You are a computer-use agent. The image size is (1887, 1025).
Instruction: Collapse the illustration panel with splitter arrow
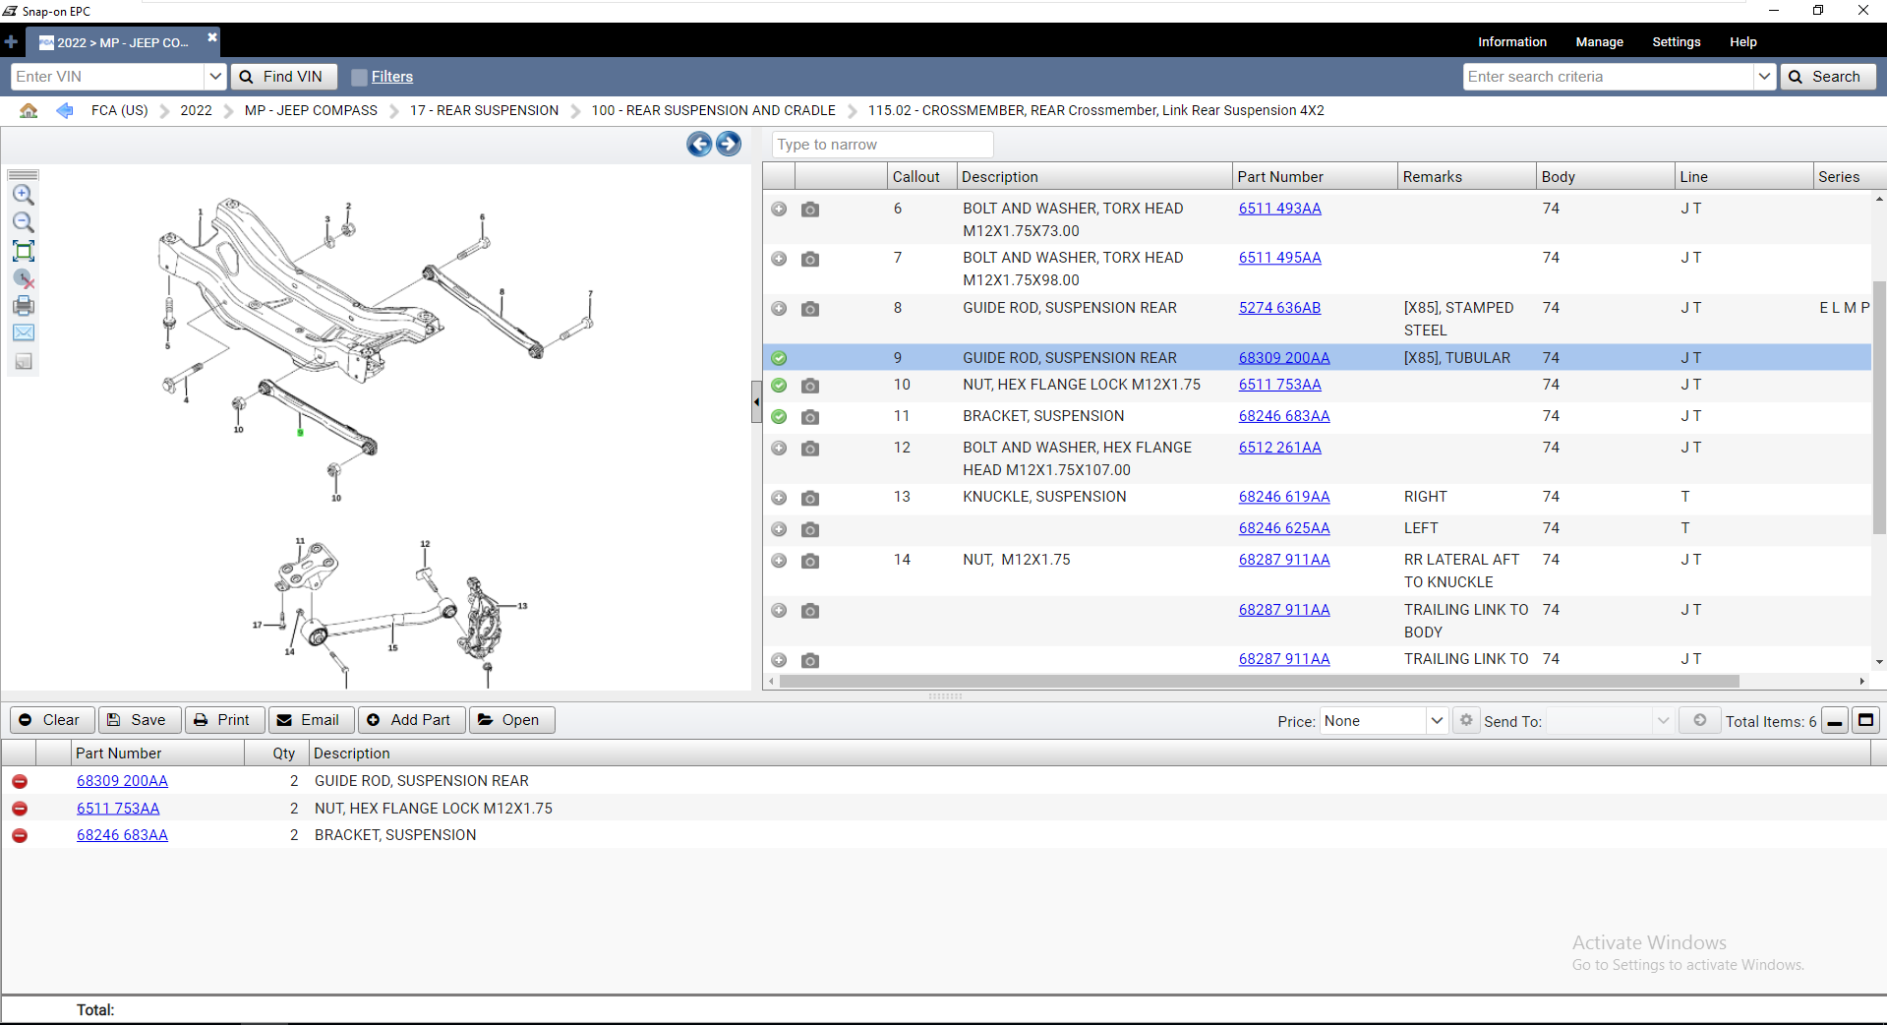click(756, 402)
